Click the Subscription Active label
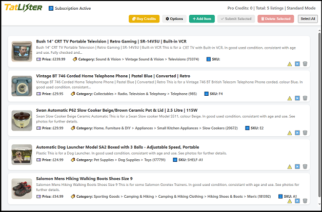Image resolution: width=322 pixels, height=212 pixels. click(x=73, y=8)
